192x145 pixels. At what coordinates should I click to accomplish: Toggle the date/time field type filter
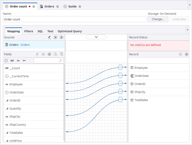click(6, 60)
